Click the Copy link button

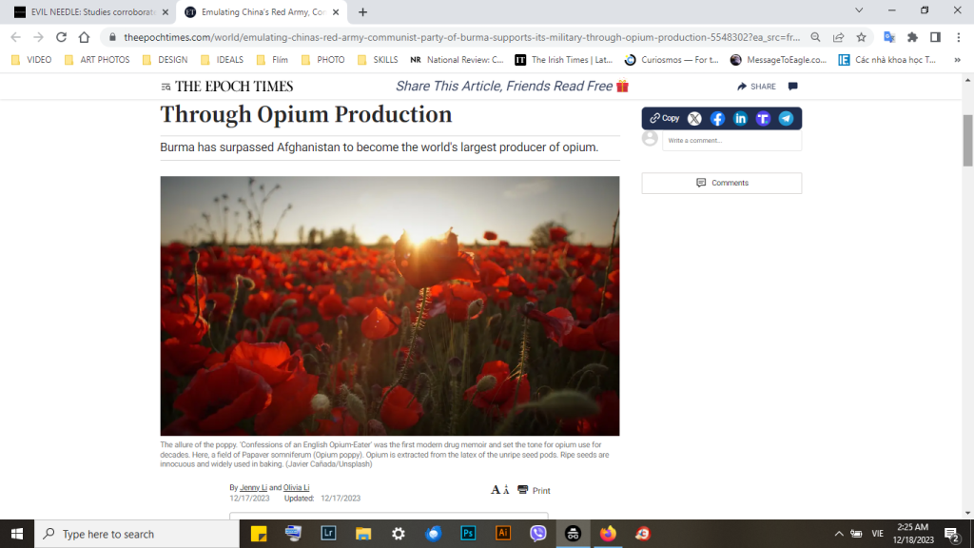pos(665,119)
